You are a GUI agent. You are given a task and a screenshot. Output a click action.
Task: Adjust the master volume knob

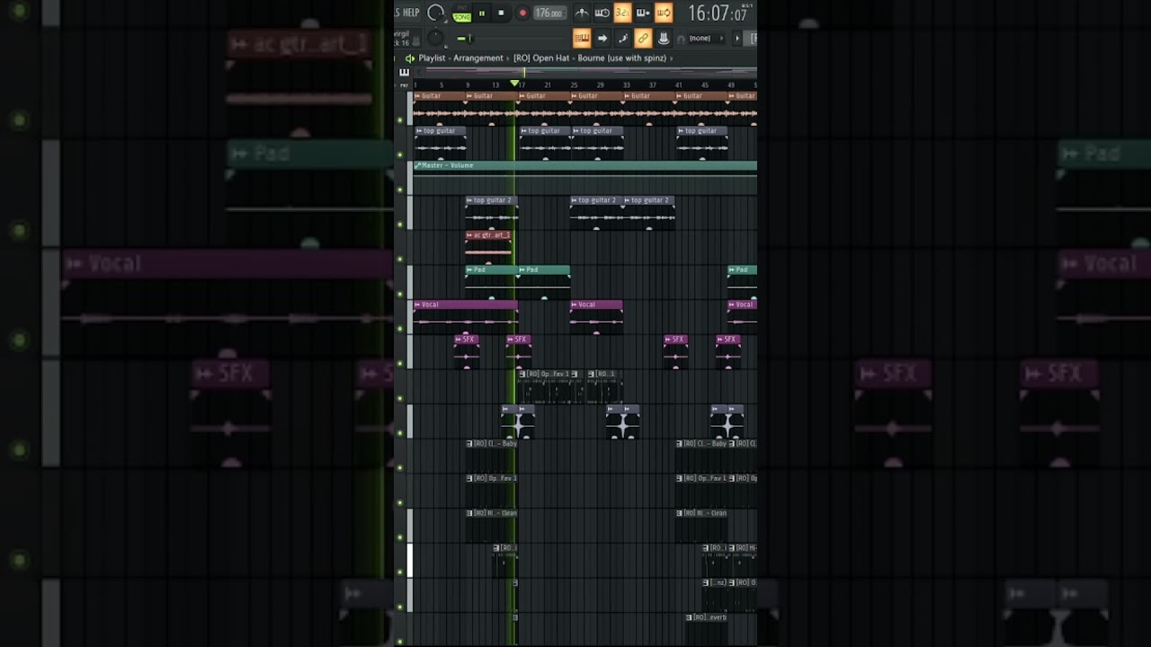point(436,13)
